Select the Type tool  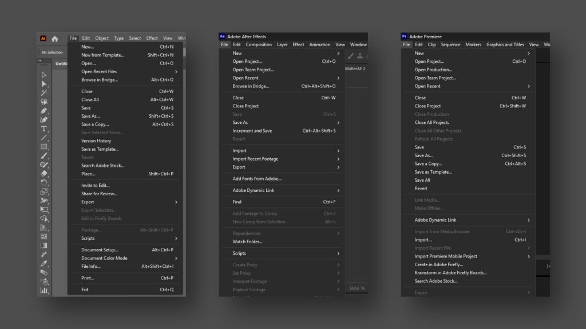coord(43,129)
